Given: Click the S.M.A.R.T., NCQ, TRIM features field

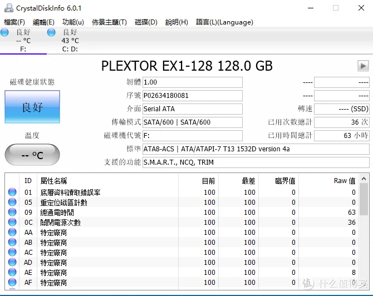Looking at the screenshot, I should click(x=256, y=162).
